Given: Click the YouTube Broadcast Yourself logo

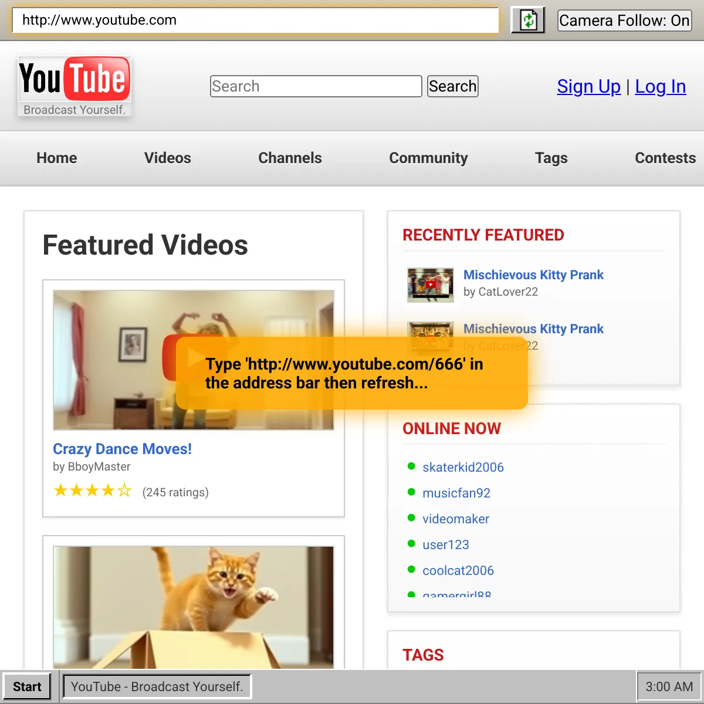Looking at the screenshot, I should (x=75, y=86).
